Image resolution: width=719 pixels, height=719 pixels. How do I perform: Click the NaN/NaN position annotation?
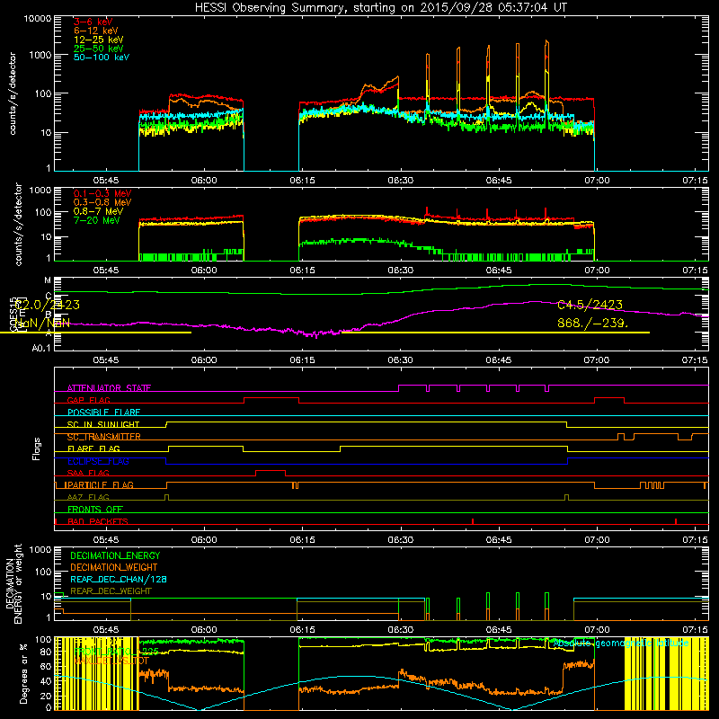point(42,323)
